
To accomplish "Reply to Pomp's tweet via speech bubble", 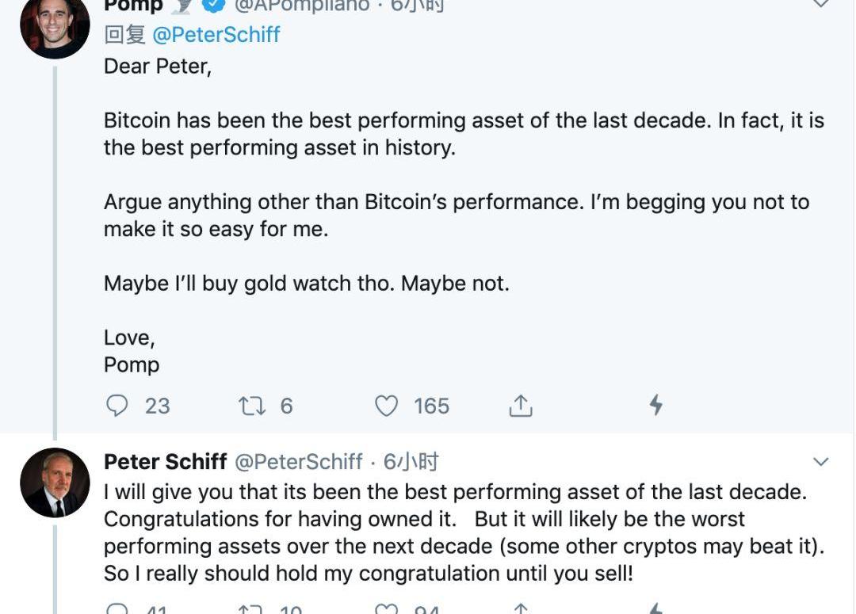I will click(117, 406).
